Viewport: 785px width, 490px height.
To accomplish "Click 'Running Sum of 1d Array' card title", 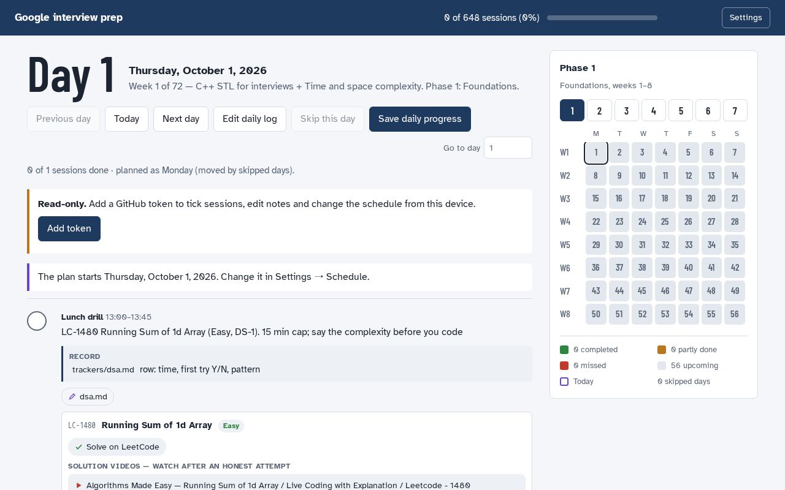I will pyautogui.click(x=157, y=425).
